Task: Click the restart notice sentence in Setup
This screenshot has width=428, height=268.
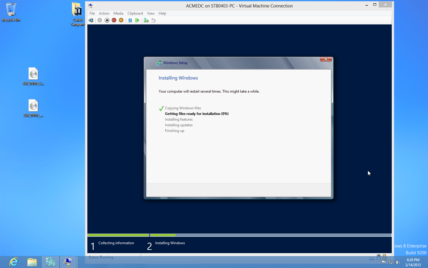Action: click(x=209, y=91)
